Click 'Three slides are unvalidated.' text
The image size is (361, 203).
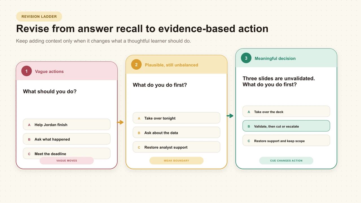[279, 78]
